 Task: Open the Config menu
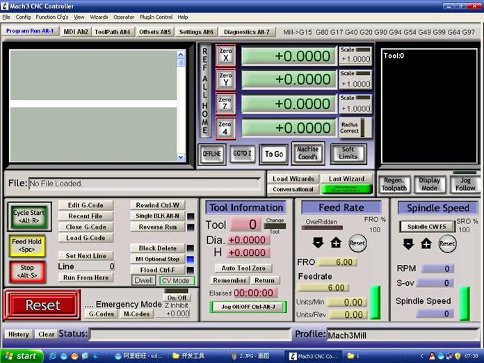[x=23, y=17]
